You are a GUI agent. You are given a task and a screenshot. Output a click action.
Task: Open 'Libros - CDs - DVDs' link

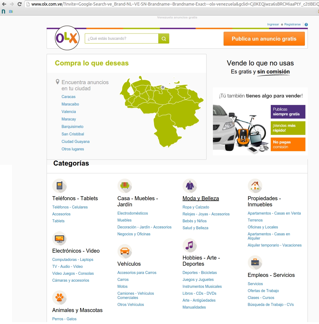199,293
